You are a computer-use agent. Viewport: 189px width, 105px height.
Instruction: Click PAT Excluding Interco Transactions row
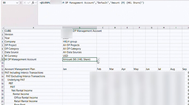pos(33,76)
